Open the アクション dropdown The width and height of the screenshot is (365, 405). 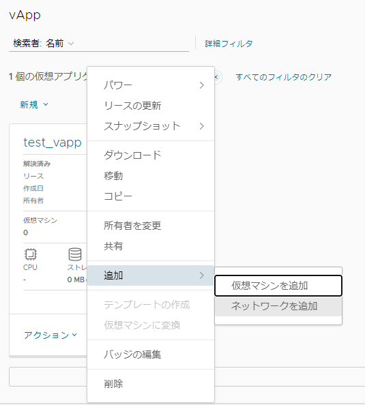coord(50,335)
